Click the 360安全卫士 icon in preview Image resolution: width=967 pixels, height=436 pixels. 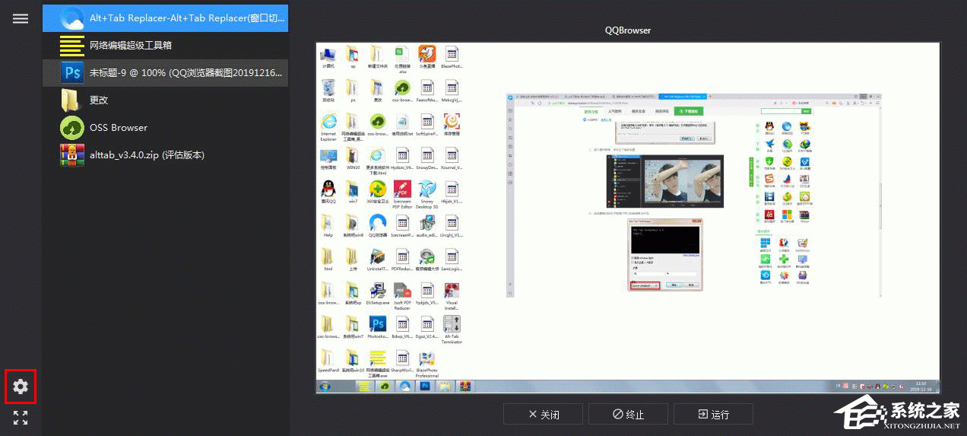click(378, 189)
